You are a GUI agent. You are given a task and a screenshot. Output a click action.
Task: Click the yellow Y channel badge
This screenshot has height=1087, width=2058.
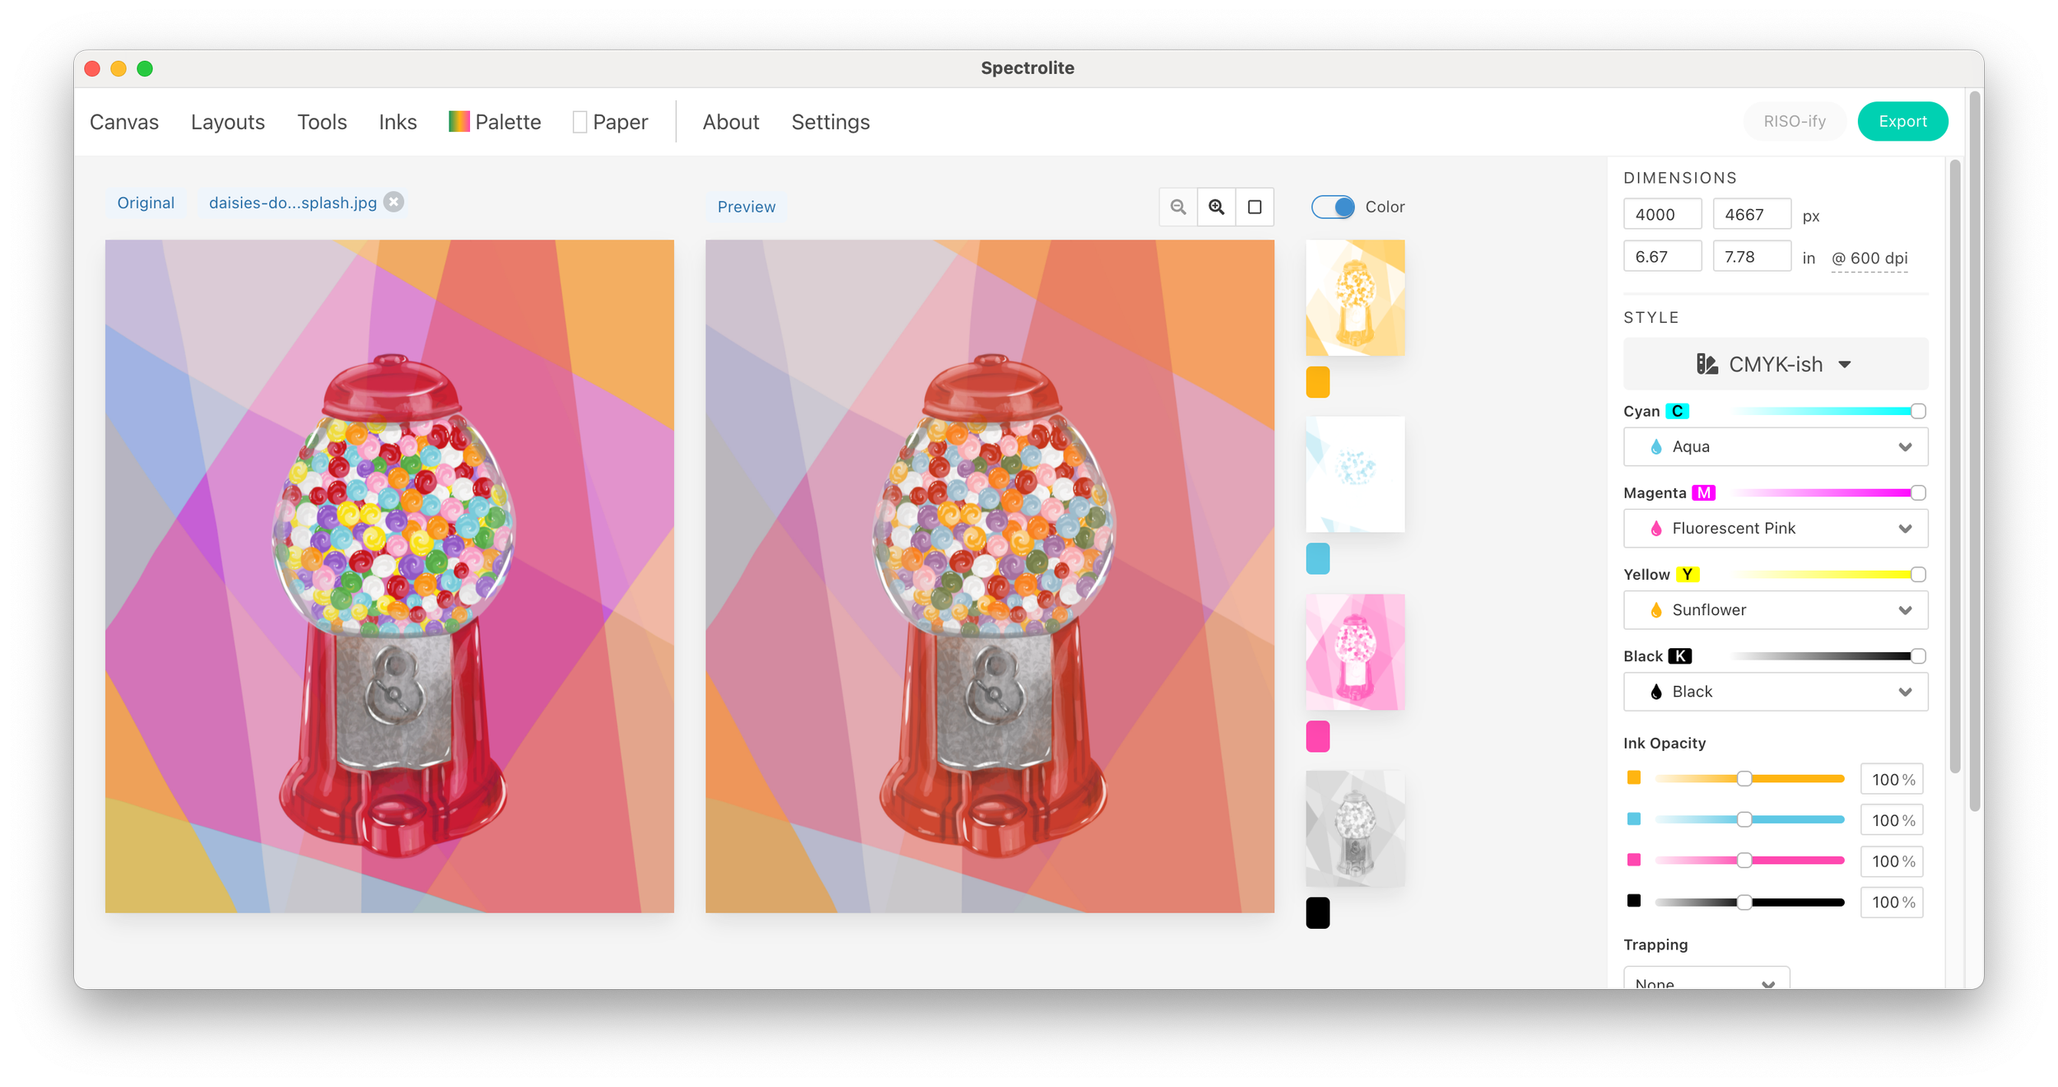point(1688,574)
